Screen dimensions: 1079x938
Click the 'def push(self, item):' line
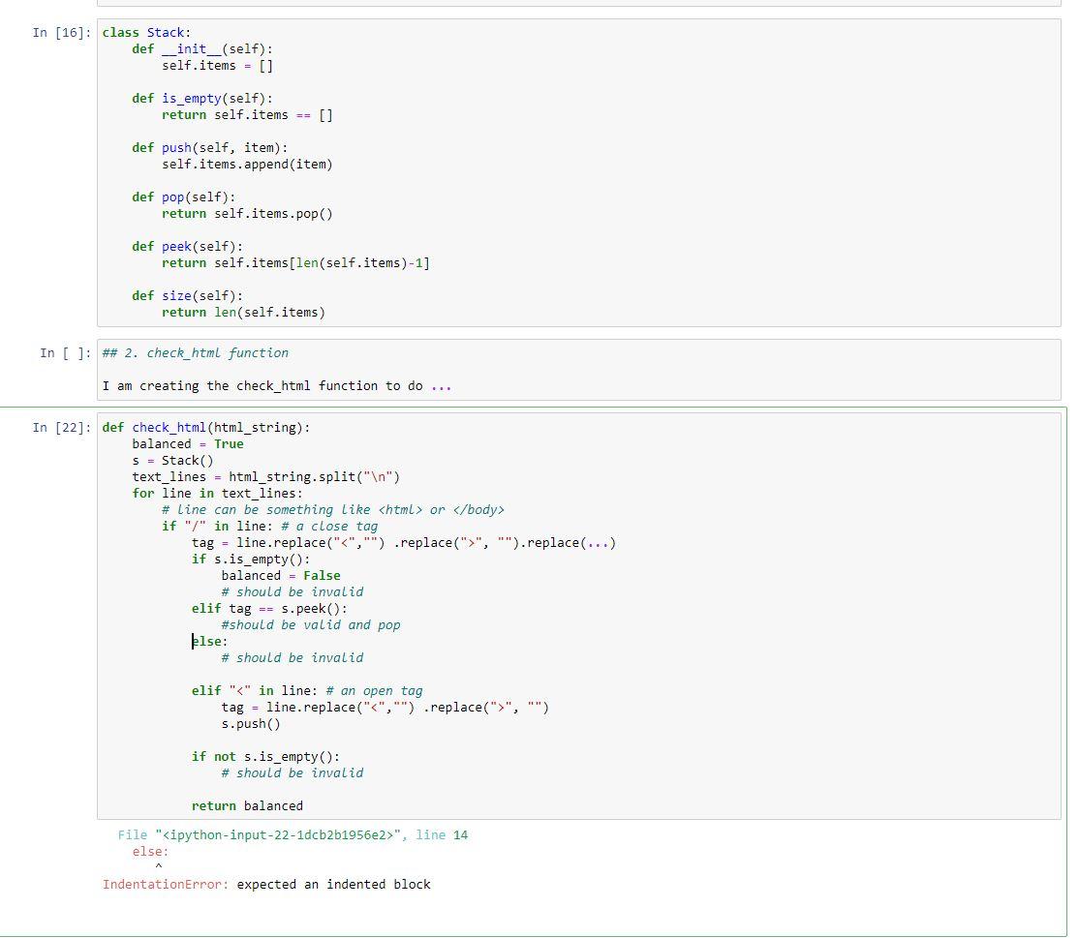click(210, 148)
